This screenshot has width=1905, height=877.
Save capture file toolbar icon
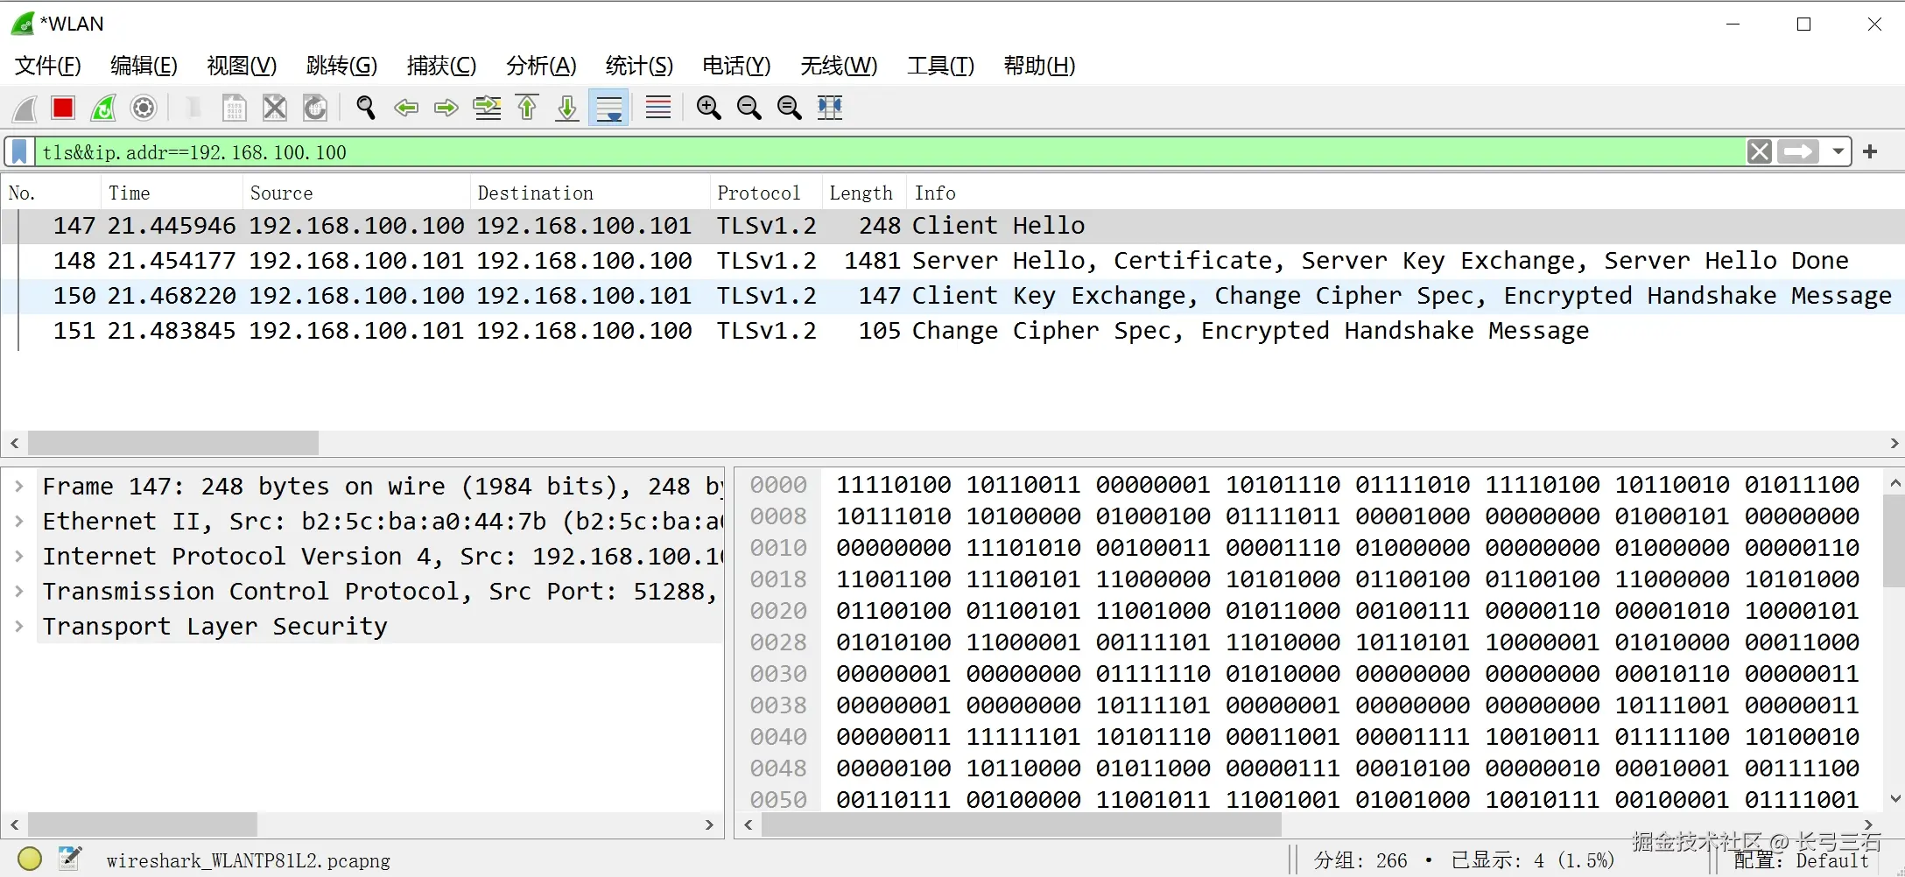(234, 108)
